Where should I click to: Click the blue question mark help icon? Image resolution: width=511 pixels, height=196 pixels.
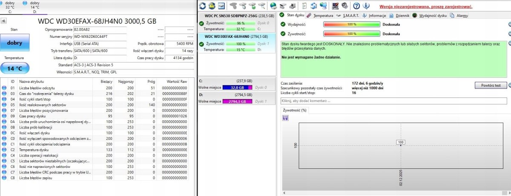pos(356,6)
